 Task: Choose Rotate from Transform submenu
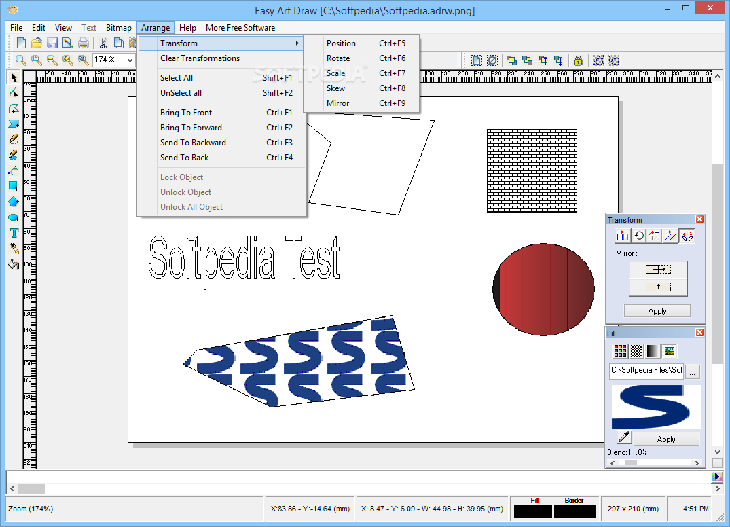tap(362, 58)
